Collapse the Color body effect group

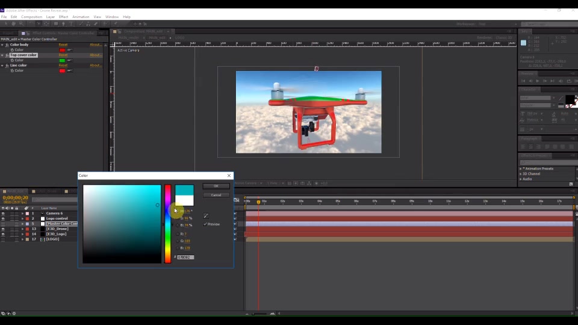click(2, 45)
